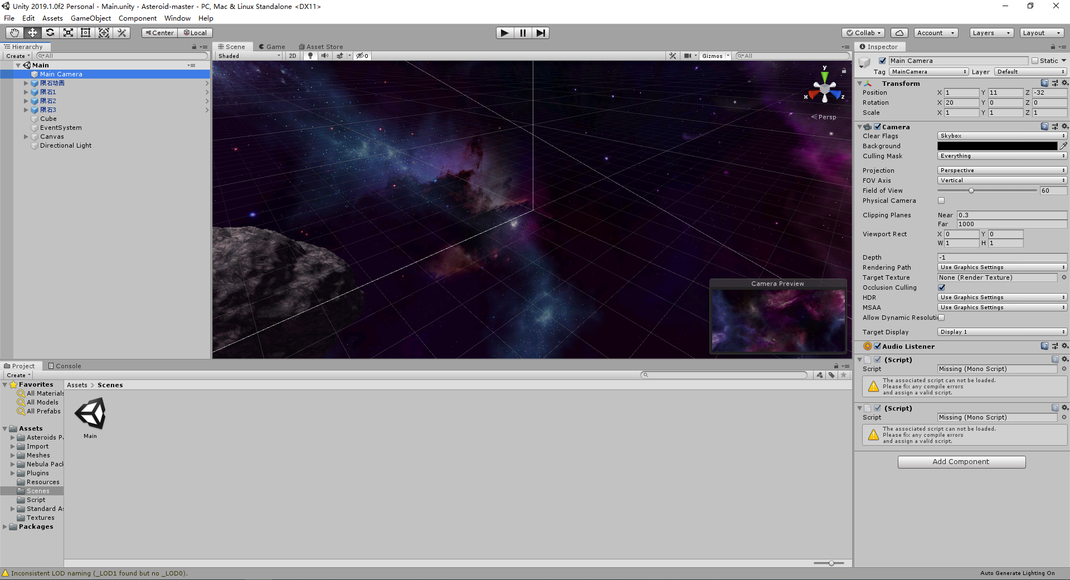This screenshot has width=1070, height=580.
Task: Expand the Canvas object in Hierarchy
Action: pos(26,137)
